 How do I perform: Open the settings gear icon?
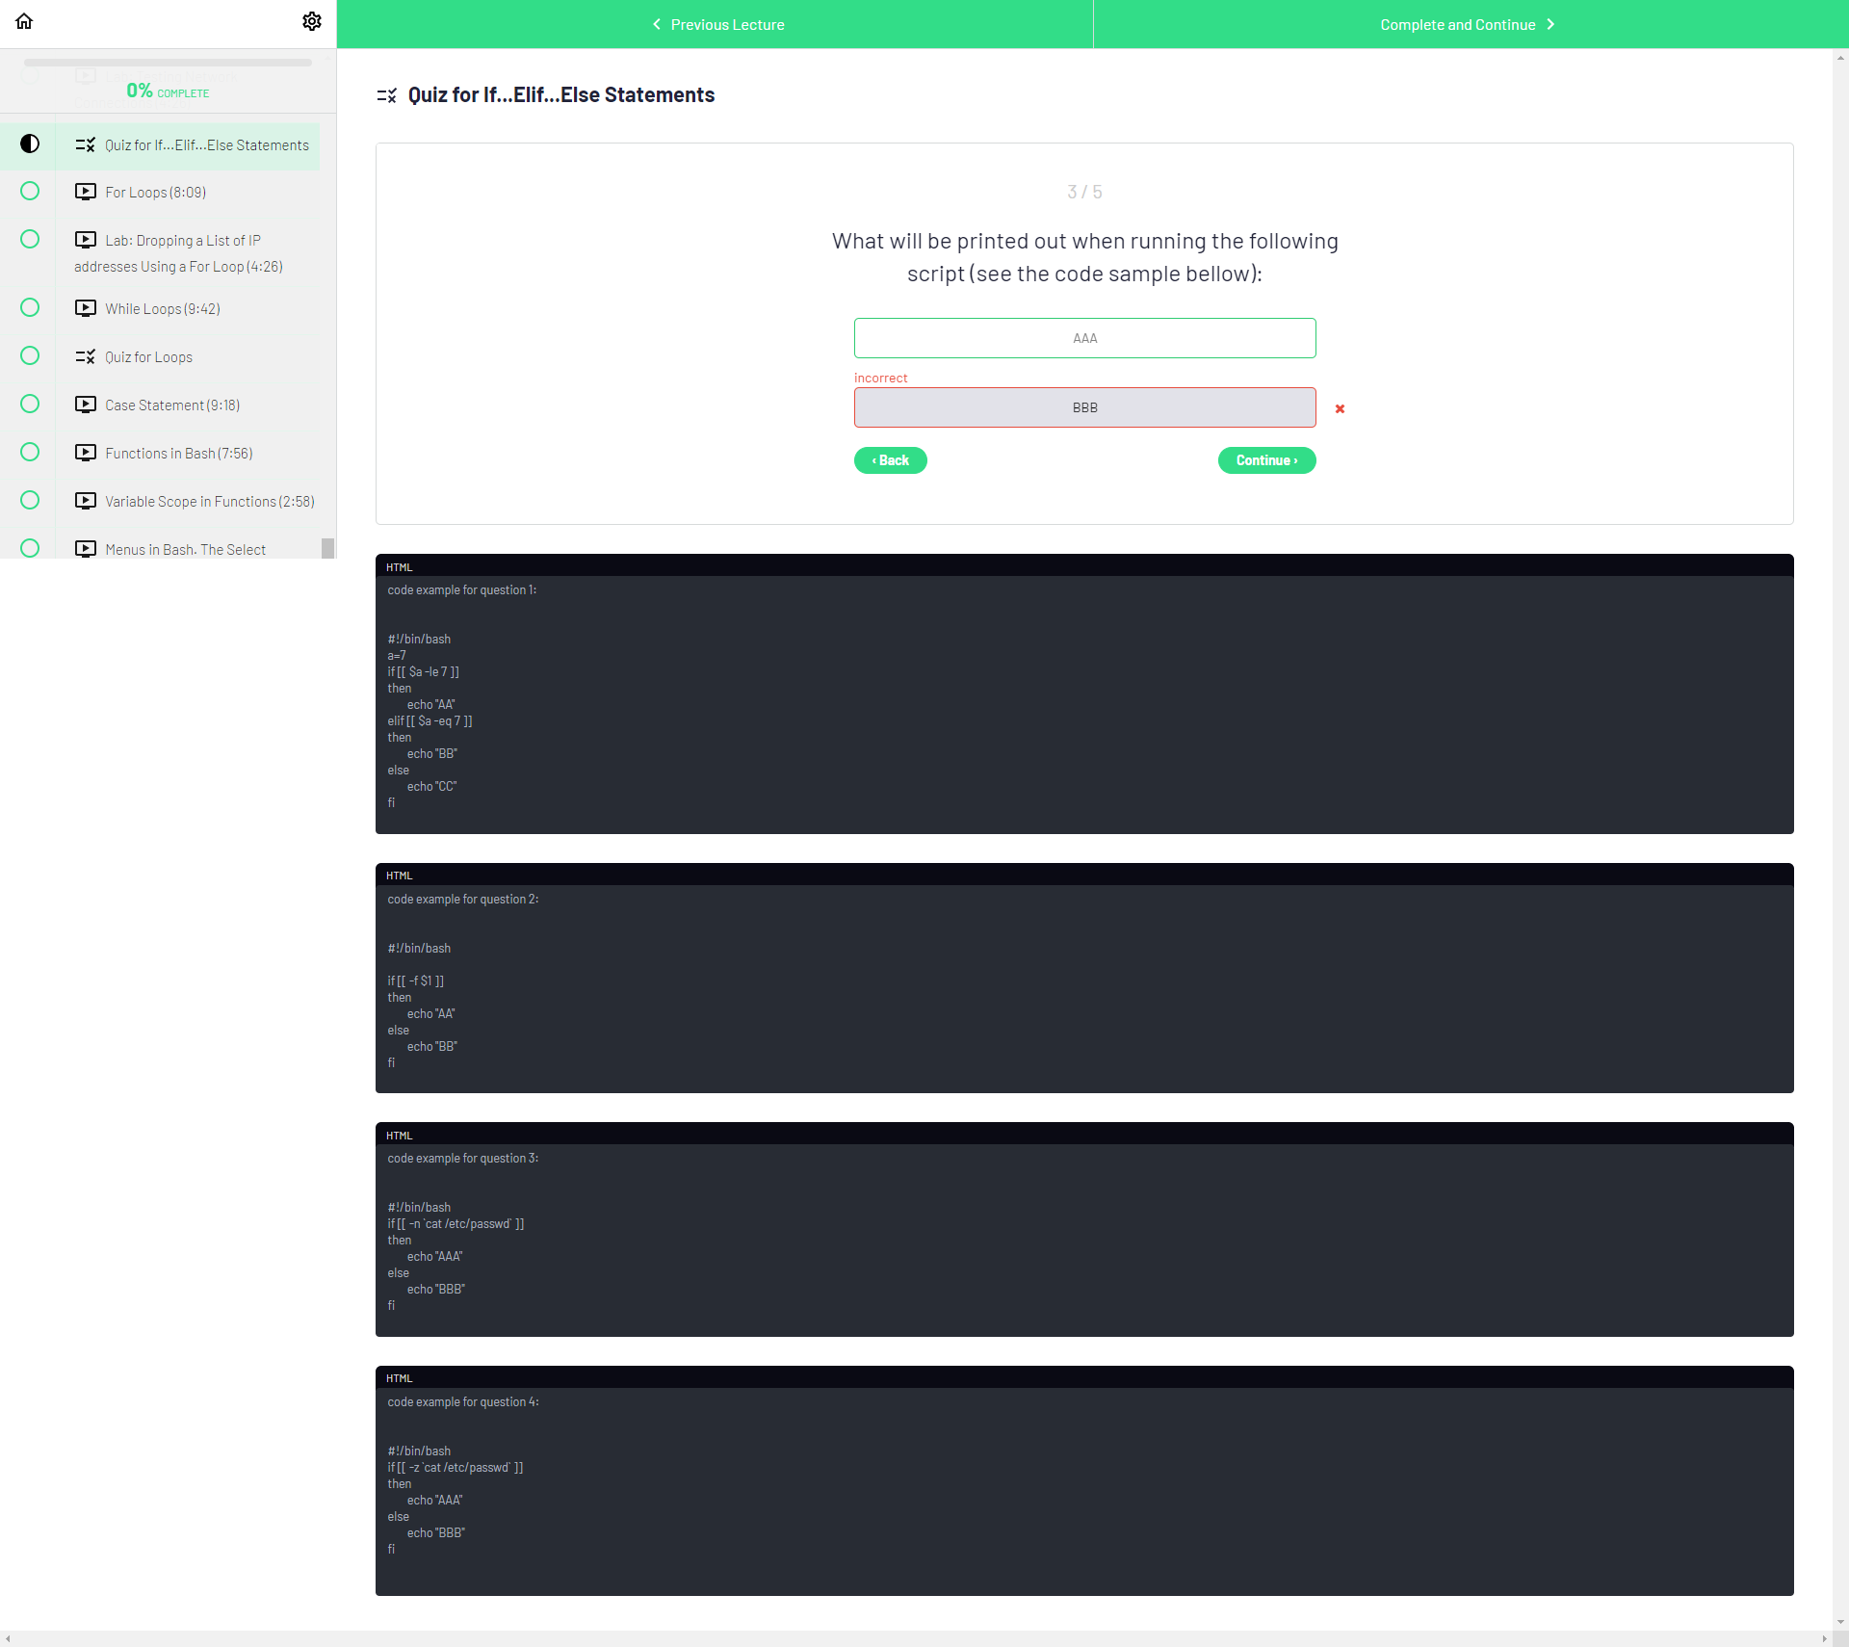click(x=312, y=21)
